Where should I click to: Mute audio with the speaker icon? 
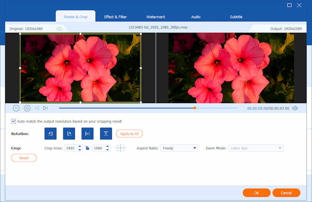point(295,108)
